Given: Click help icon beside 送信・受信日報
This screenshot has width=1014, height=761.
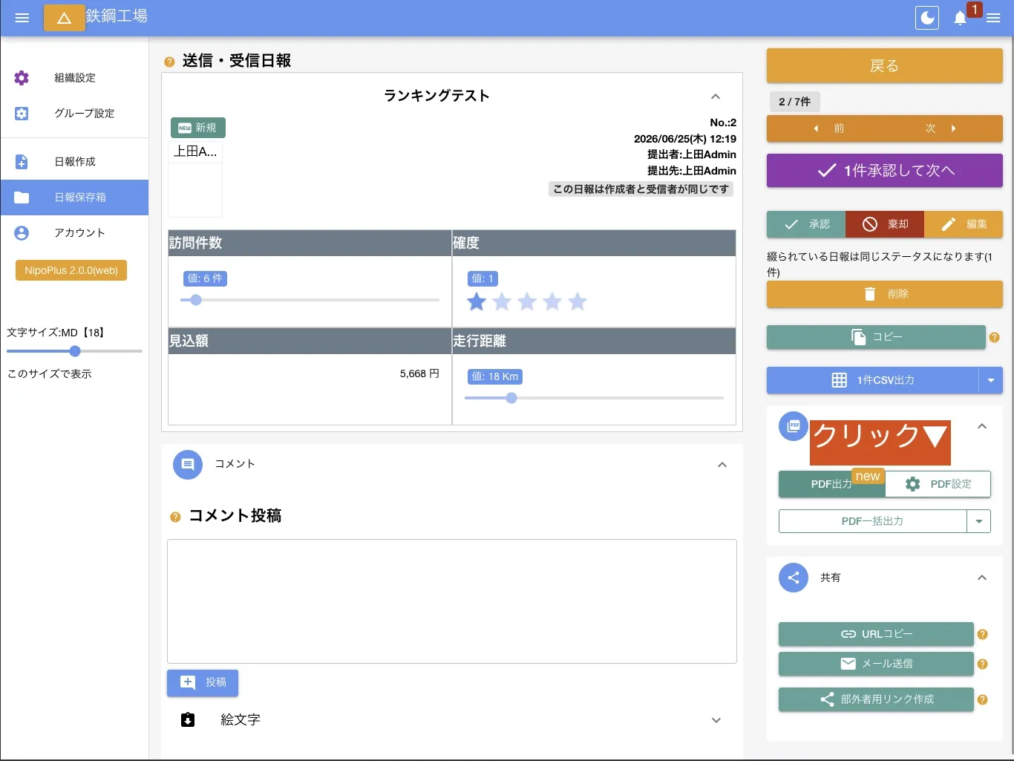Looking at the screenshot, I should coord(169,62).
